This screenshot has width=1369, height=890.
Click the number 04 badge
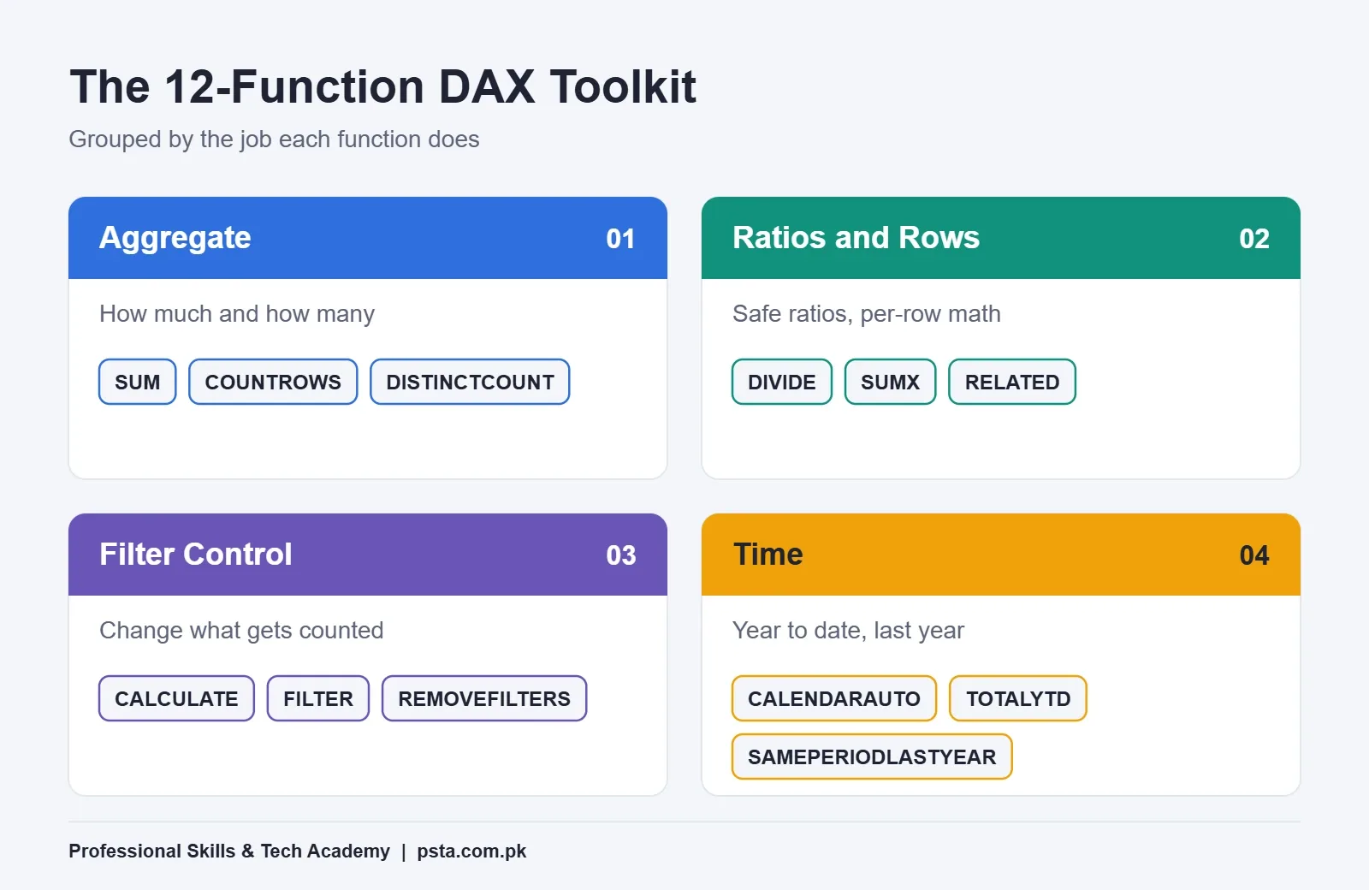(x=1254, y=555)
